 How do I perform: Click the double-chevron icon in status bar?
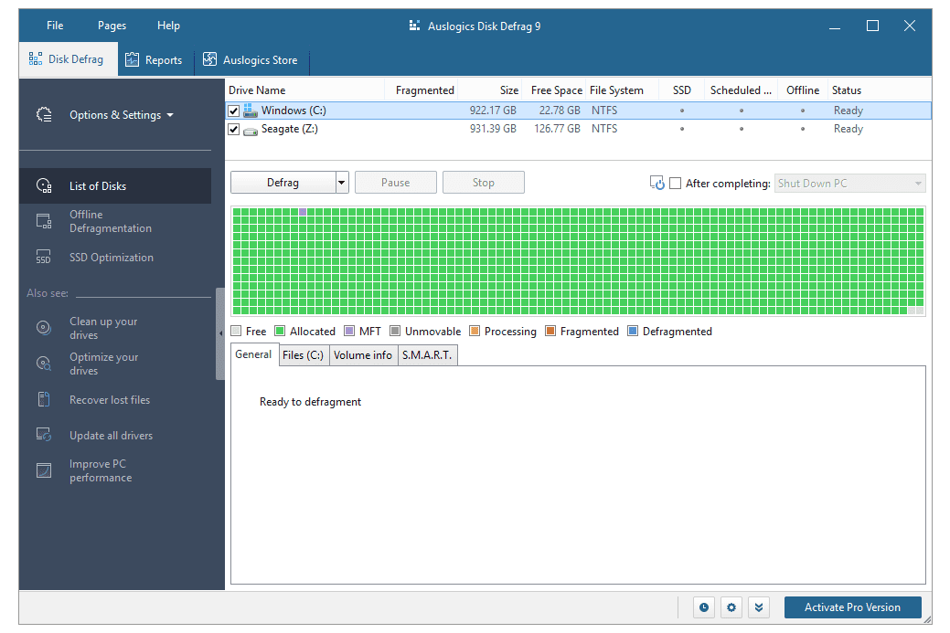758,607
